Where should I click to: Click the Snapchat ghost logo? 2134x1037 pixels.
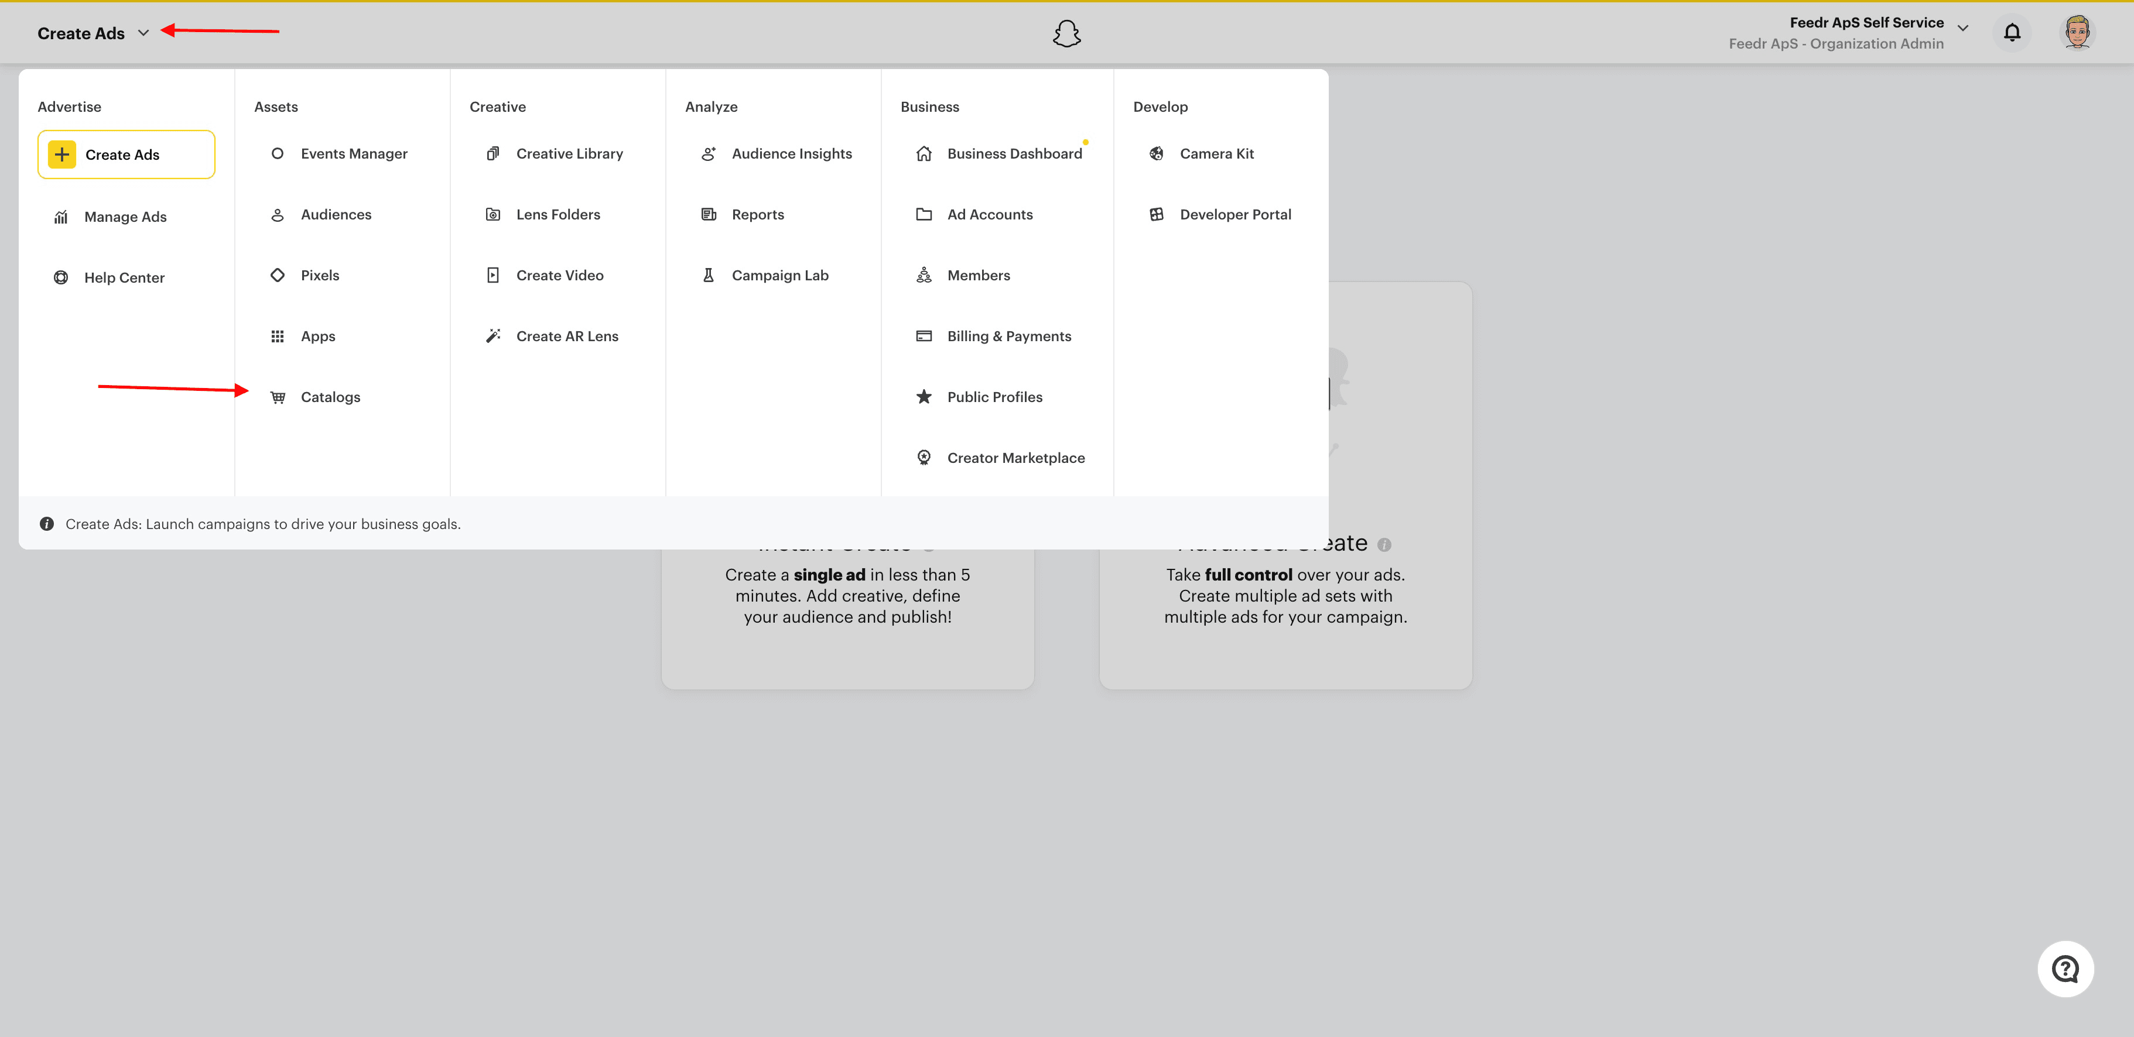[1066, 33]
